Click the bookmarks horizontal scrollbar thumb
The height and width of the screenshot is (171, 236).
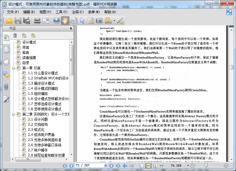coord(28,159)
